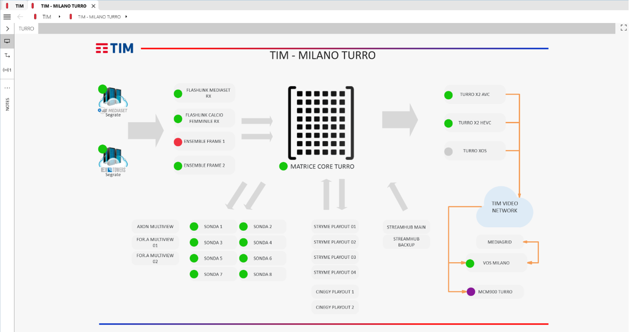630x332 pixels.
Task: Open the three-dots more options in sidebar
Action: pos(7,88)
